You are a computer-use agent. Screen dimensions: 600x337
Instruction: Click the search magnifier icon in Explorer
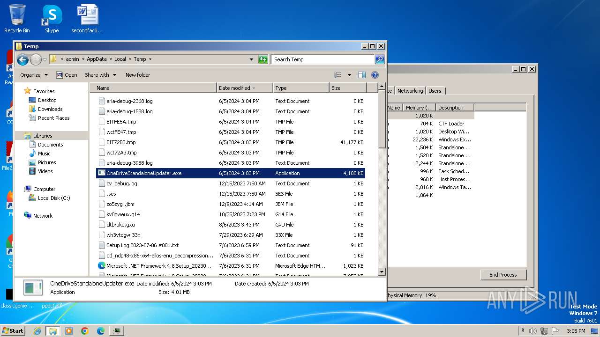(x=380, y=59)
